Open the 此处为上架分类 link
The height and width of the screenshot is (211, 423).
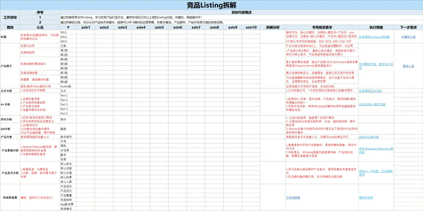[x=369, y=137]
